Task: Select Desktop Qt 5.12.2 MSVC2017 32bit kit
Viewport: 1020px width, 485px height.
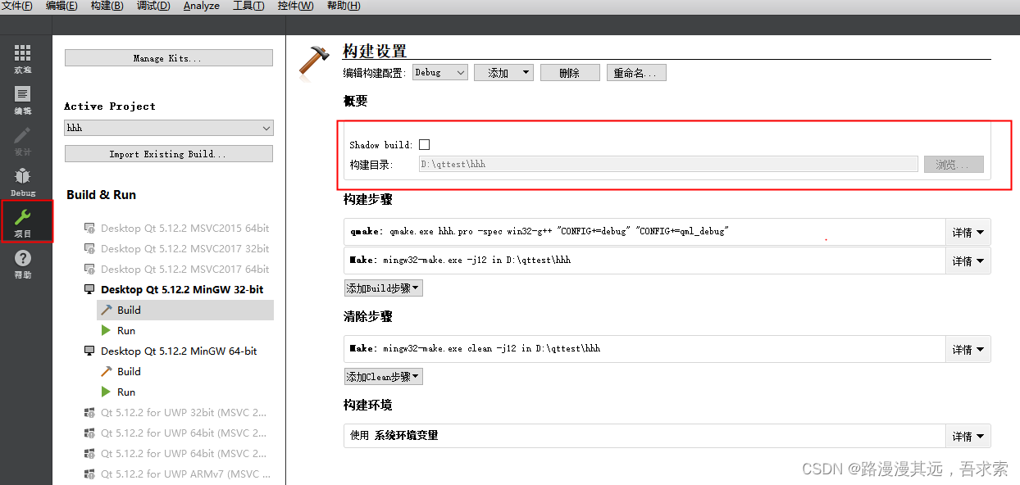Action: click(x=184, y=248)
